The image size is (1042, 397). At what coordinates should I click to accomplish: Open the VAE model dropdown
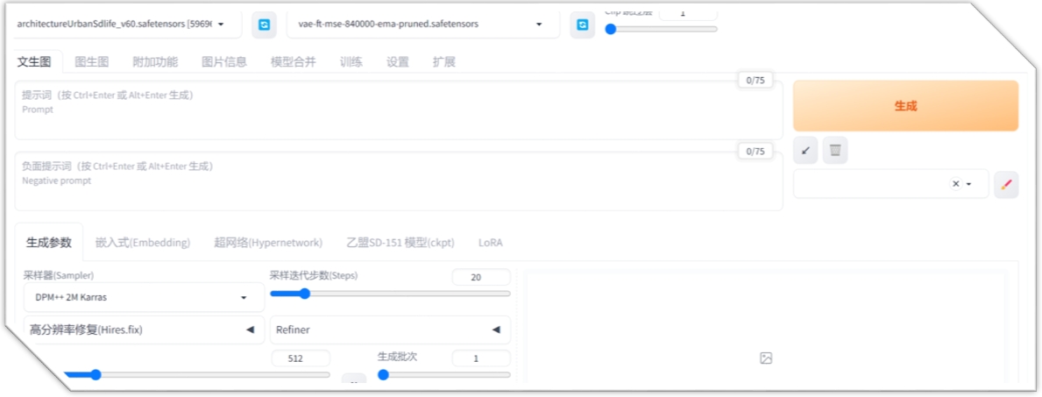point(422,25)
